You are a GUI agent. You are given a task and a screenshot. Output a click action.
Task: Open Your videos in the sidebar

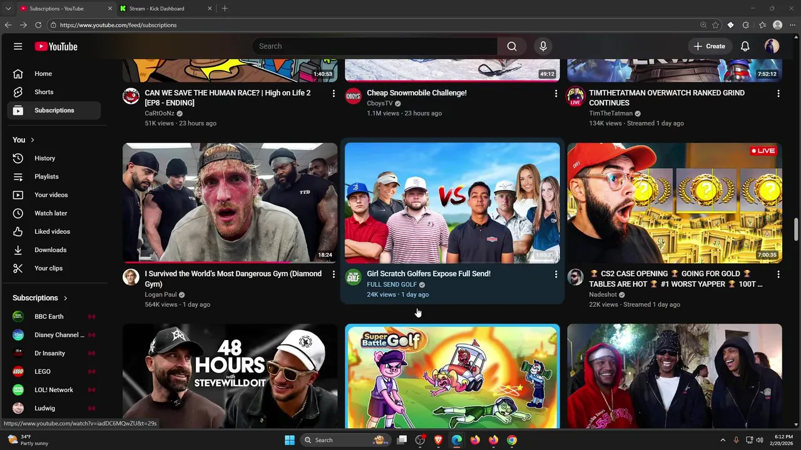coord(54,195)
